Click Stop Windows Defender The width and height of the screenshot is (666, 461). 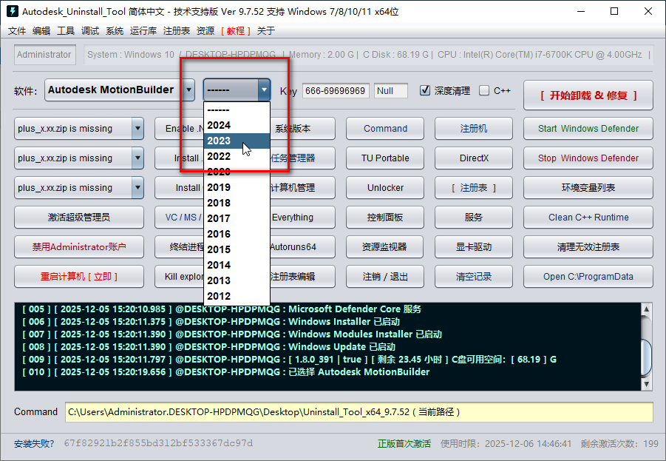(x=588, y=158)
